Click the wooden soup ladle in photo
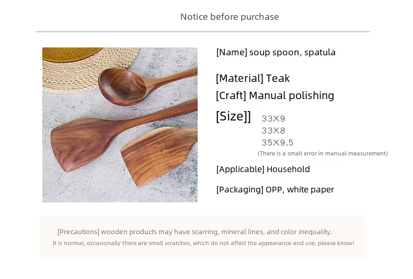 tap(142, 86)
